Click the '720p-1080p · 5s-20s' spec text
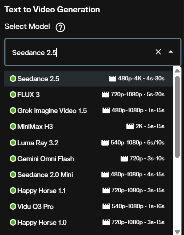 pyautogui.click(x=138, y=95)
